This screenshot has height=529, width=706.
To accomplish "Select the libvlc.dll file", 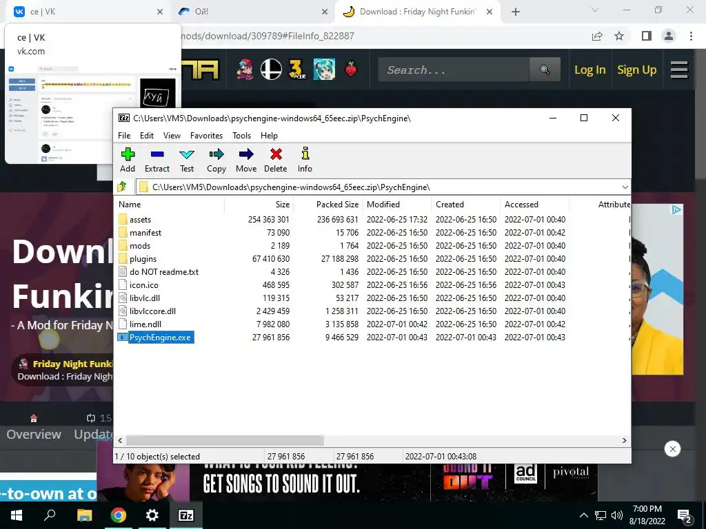I will pyautogui.click(x=145, y=298).
